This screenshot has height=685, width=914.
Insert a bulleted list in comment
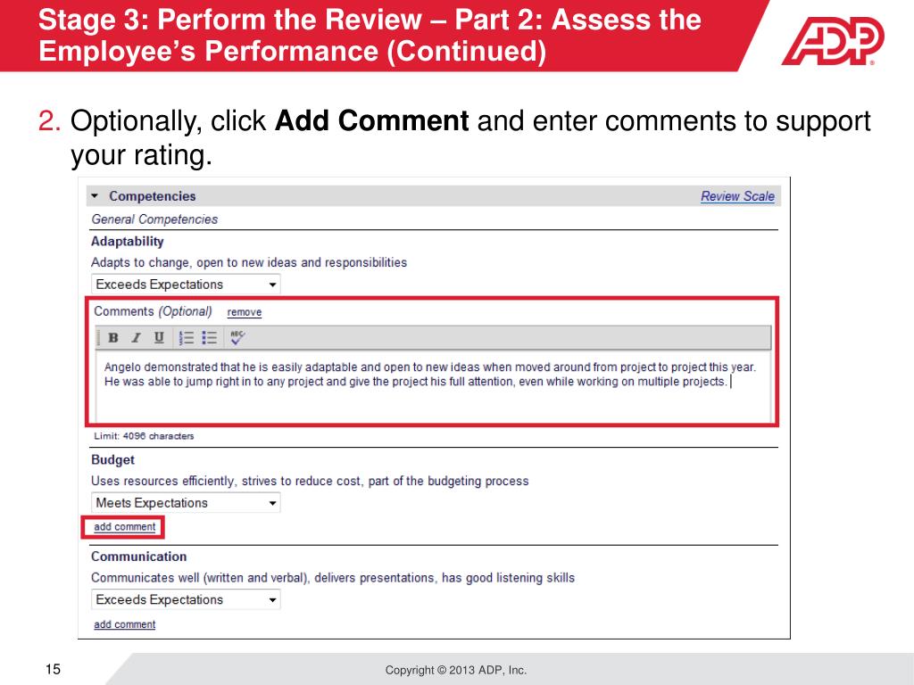209,338
